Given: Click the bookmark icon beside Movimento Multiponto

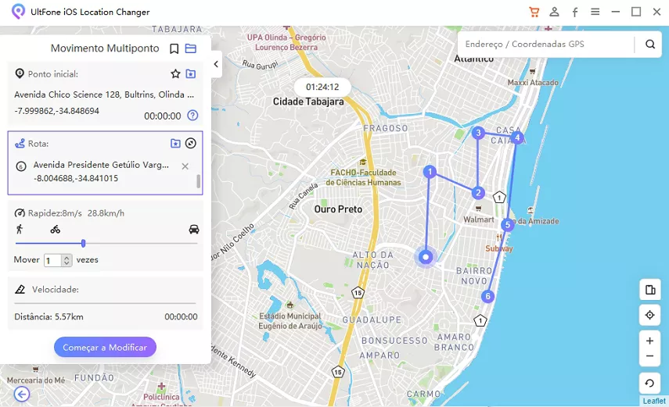Looking at the screenshot, I should pos(174,48).
